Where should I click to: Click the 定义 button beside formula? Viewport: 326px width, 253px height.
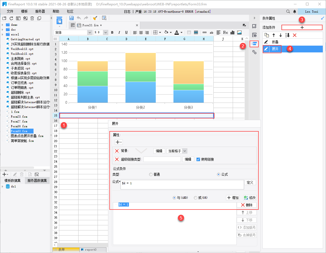(x=250, y=182)
